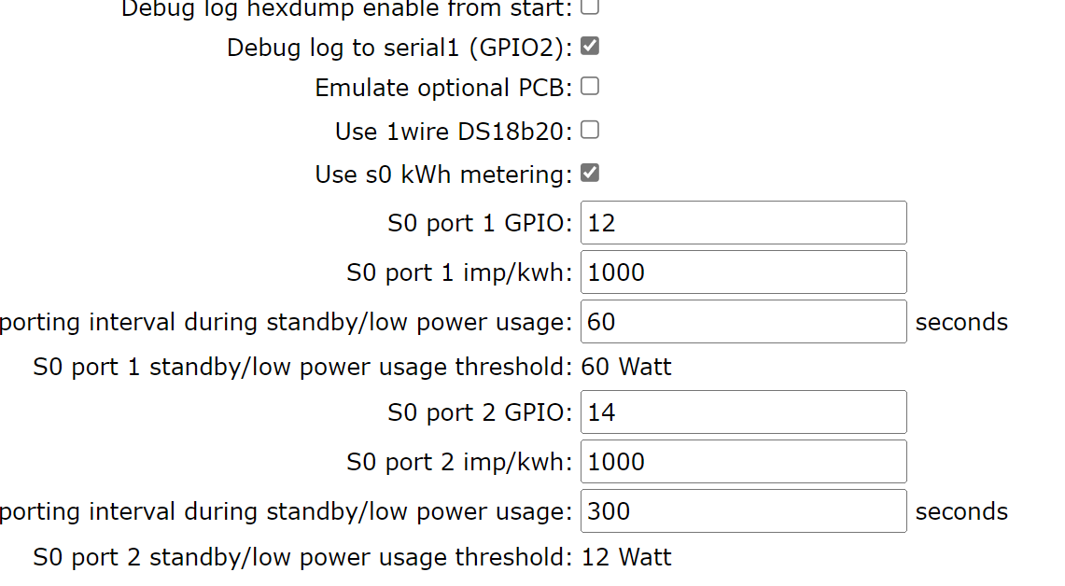Click the S0 port 1 imp/kwh input field
Image resolution: width=1065 pixels, height=586 pixels.
[x=743, y=272]
